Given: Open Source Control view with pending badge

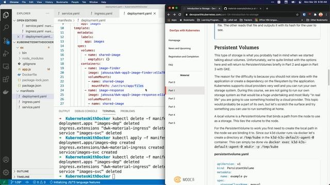Looking at the screenshot, I should tap(6, 41).
